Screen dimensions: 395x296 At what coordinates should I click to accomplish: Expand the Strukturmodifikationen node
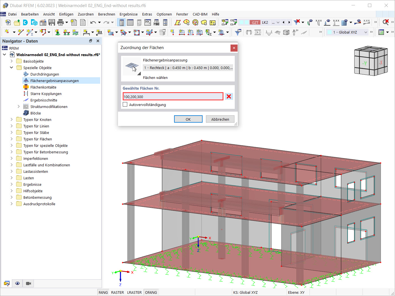(19, 107)
